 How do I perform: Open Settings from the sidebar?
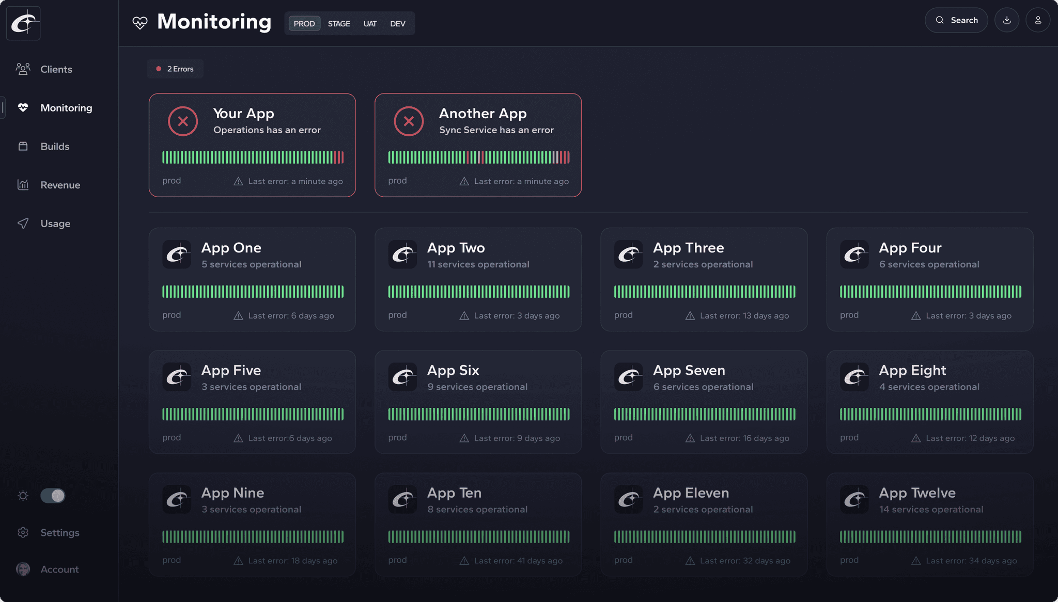click(59, 532)
